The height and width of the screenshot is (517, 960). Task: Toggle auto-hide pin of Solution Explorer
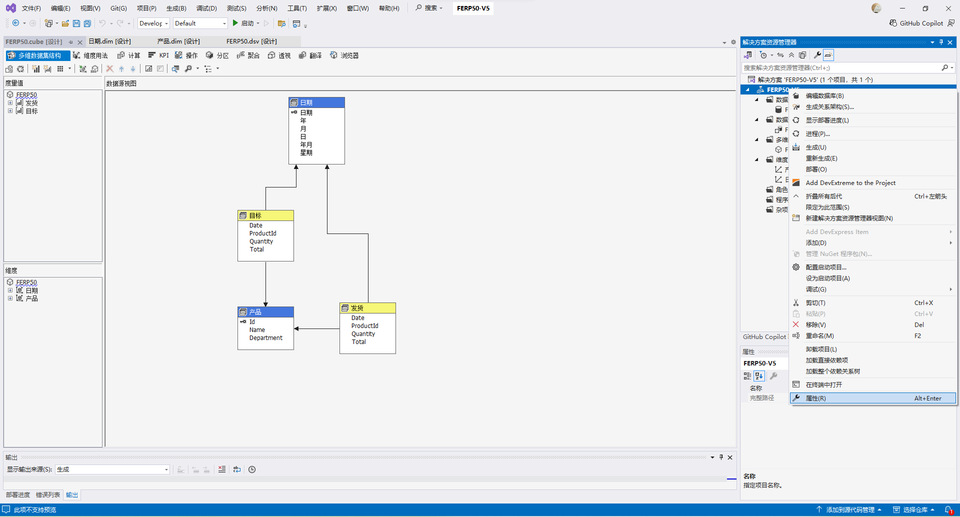click(x=941, y=42)
